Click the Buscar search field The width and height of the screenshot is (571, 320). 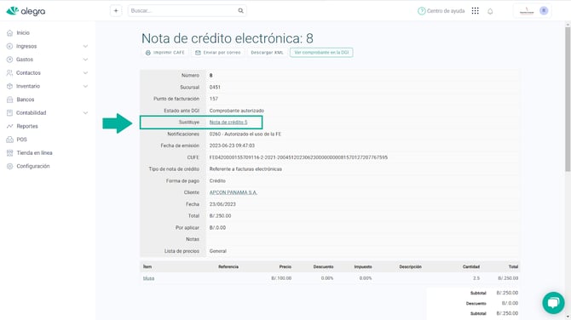coord(182,10)
